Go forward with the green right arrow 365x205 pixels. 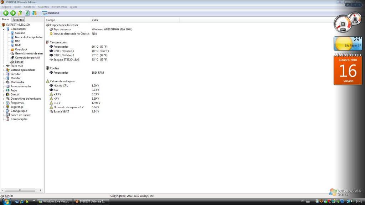coord(13,13)
